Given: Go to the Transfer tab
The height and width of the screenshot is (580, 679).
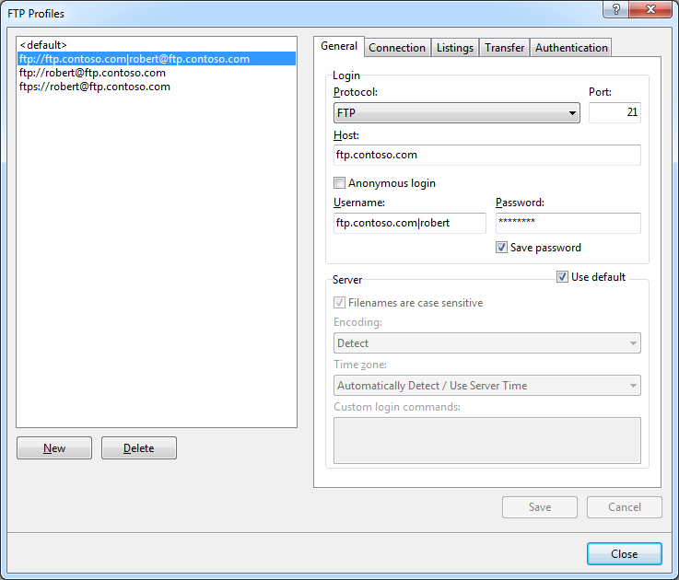Looking at the screenshot, I should coord(504,48).
